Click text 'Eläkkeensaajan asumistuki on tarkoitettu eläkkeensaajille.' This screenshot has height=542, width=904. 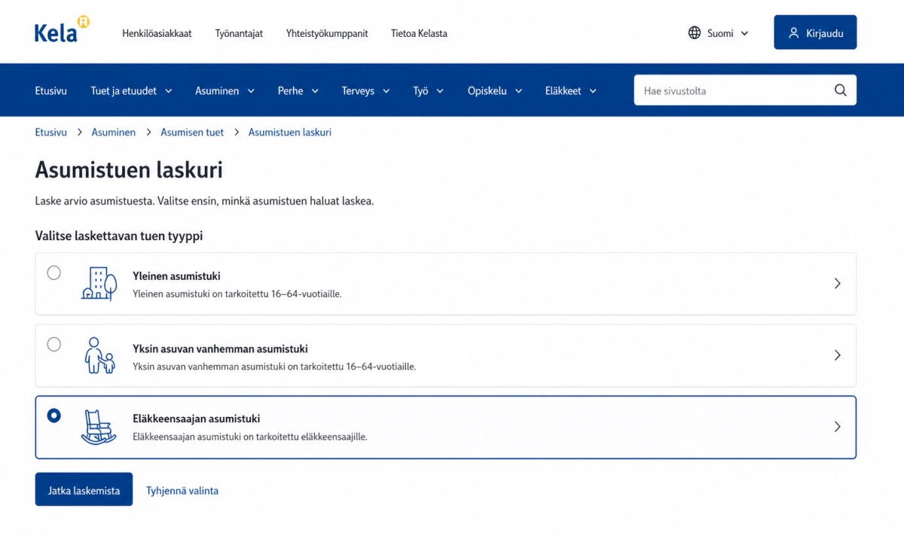(250, 437)
